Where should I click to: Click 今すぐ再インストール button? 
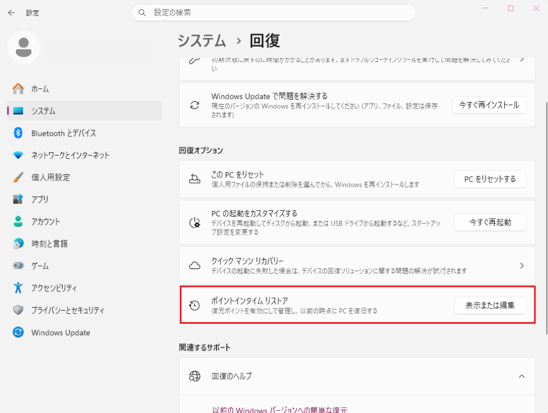click(x=489, y=105)
